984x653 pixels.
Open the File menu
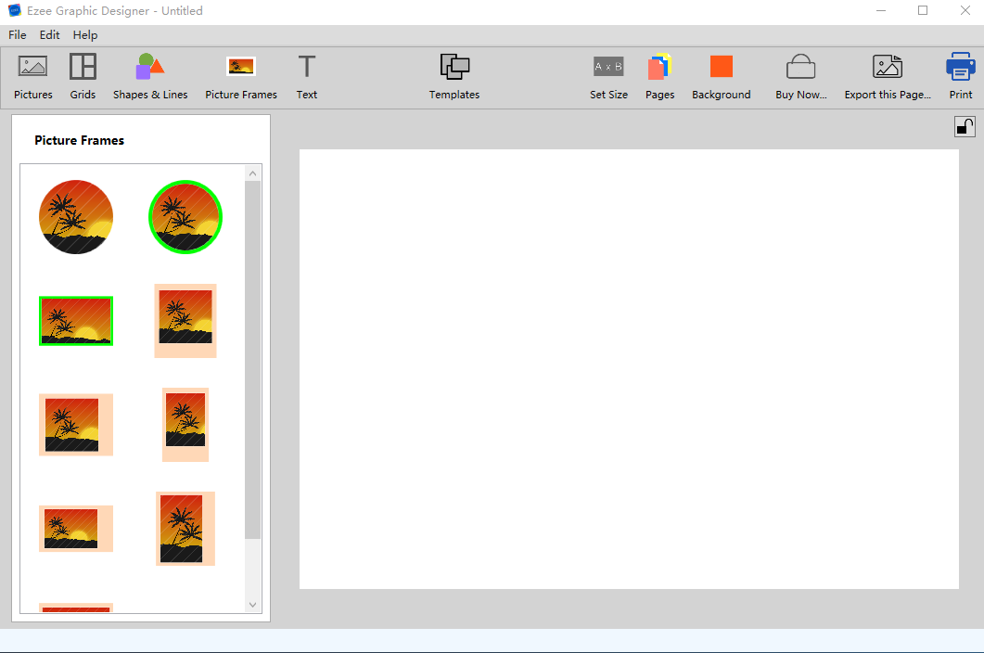pyautogui.click(x=18, y=35)
